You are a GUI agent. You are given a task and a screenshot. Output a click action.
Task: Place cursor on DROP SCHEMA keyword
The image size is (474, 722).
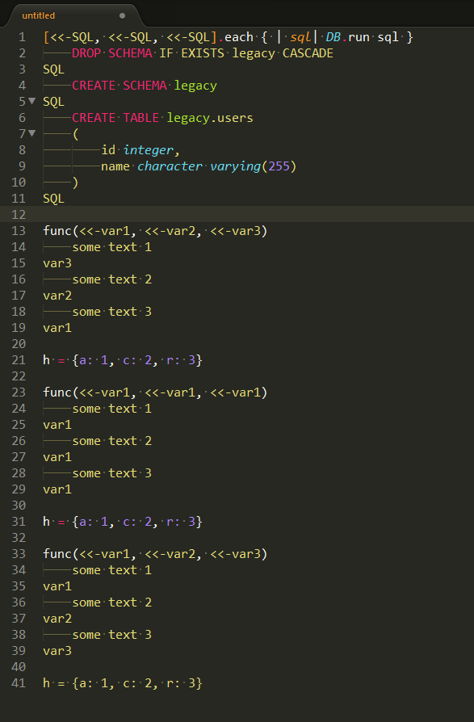pyautogui.click(x=111, y=53)
